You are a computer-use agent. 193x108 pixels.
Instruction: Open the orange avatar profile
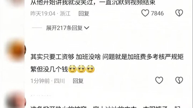(16, 50)
